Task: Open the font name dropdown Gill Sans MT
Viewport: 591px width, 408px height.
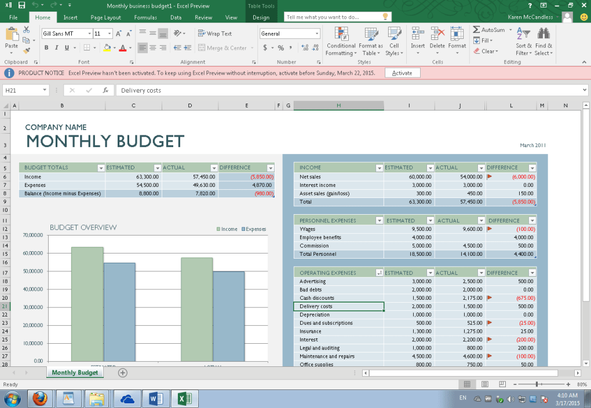Action: (x=90, y=34)
